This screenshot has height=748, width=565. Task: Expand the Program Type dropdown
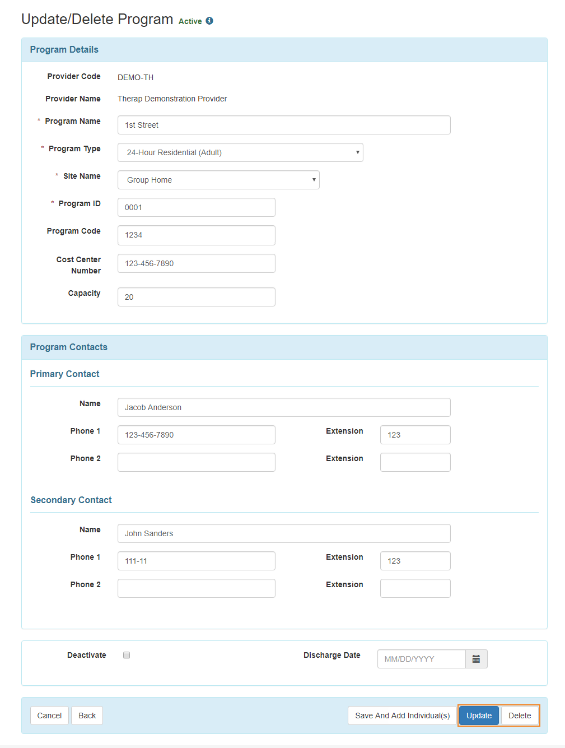tap(240, 152)
